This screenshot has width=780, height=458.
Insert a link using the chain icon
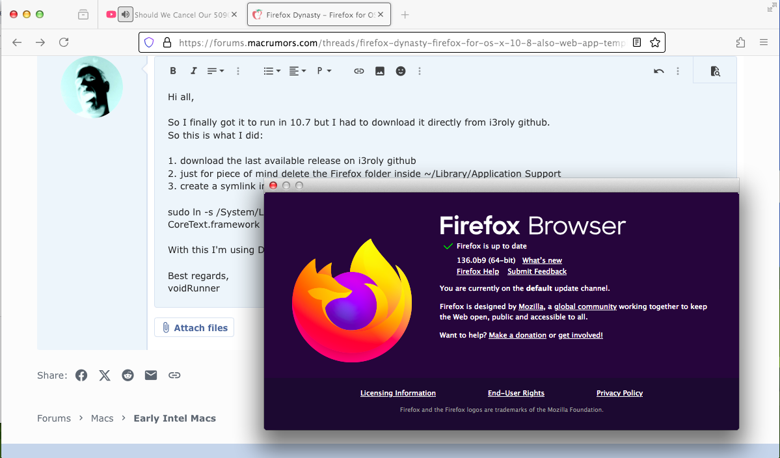tap(358, 71)
